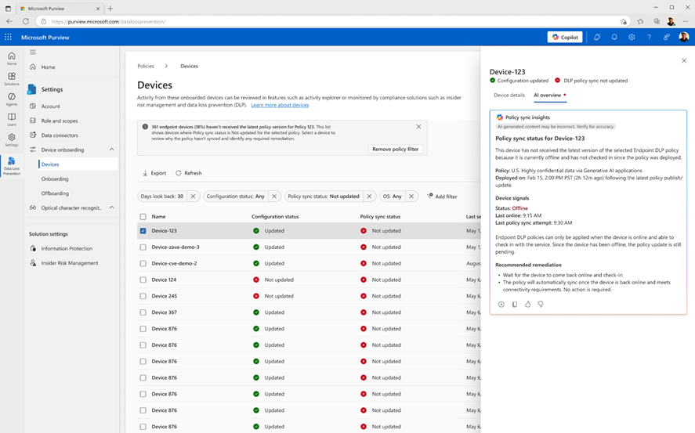Open the settings gear in header
695x433 pixels.
(632, 37)
